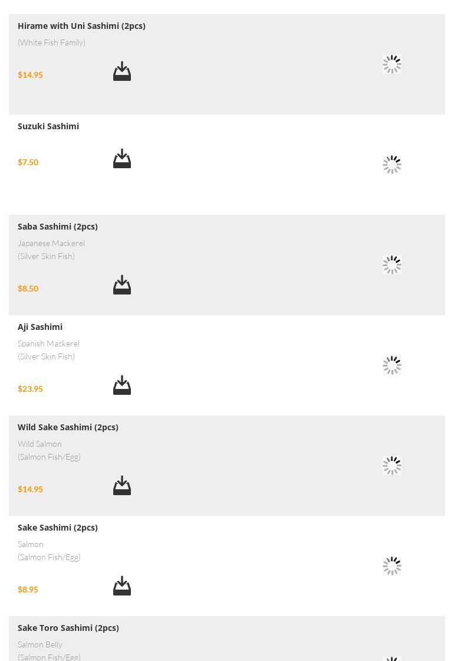Screen dimensions: 454x661
Task: Click the $7.50 price of Suzuki Sashimi
Action: [x=28, y=162]
